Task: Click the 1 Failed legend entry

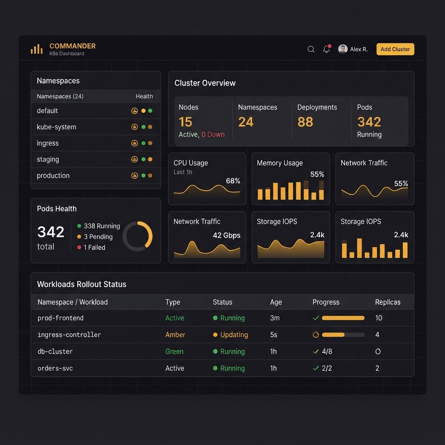Action: (x=91, y=247)
